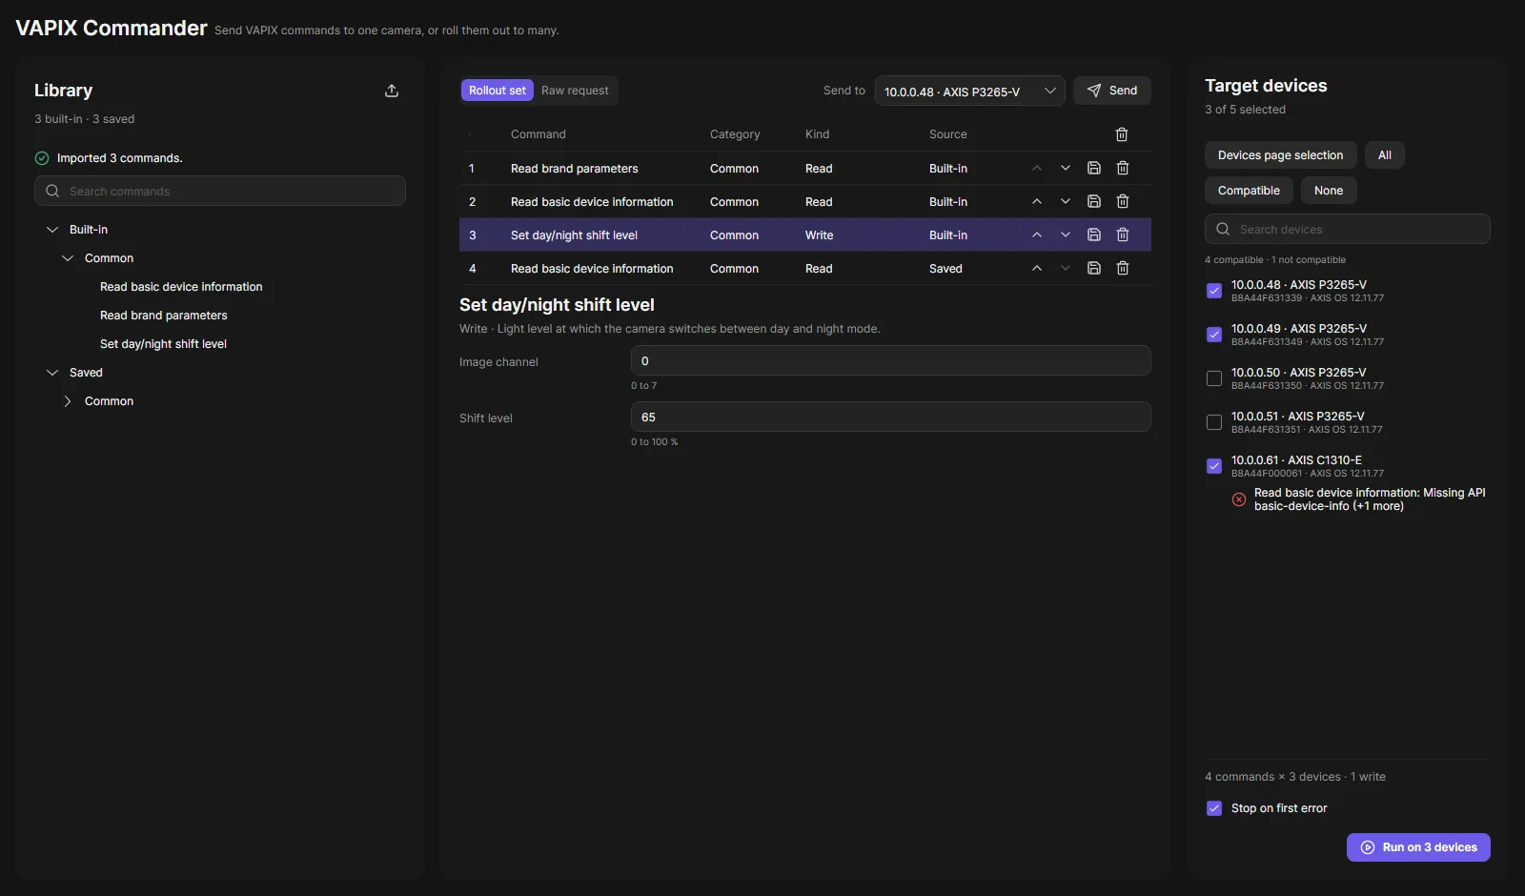The image size is (1525, 896).
Task: Focus the Search devices field
Action: pos(1347,229)
